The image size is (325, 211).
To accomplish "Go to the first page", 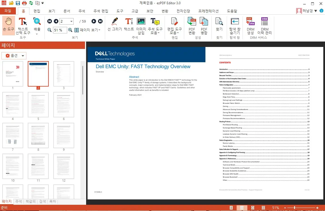I will (50, 21).
